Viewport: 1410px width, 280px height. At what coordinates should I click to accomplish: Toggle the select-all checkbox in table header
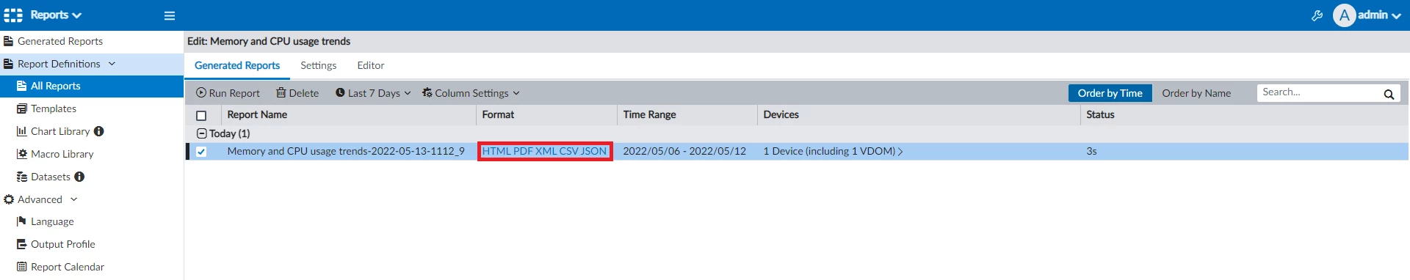coord(201,115)
